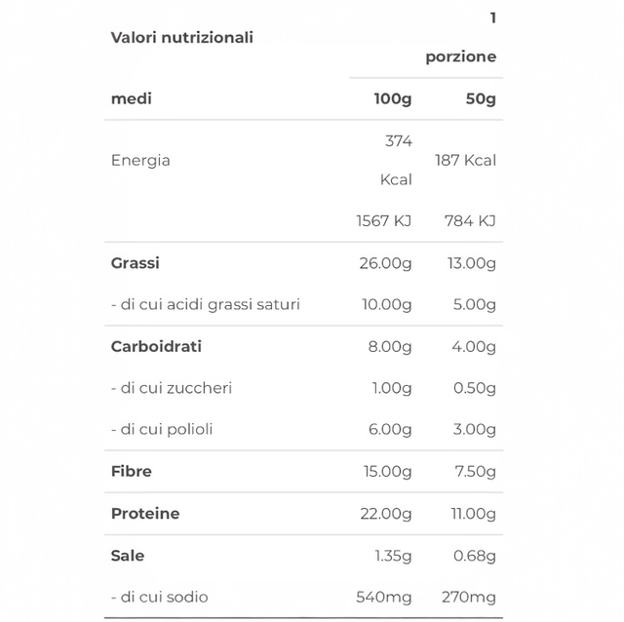The width and height of the screenshot is (624, 622).
Task: Select the "22.00g" protein value
Action: pyautogui.click(x=386, y=513)
